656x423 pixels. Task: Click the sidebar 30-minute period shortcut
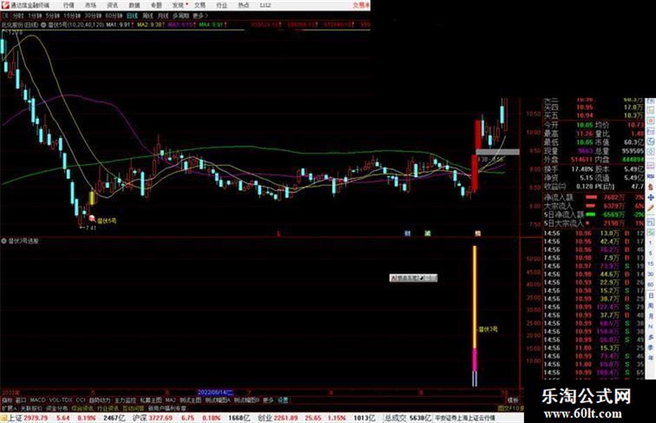click(650, 274)
